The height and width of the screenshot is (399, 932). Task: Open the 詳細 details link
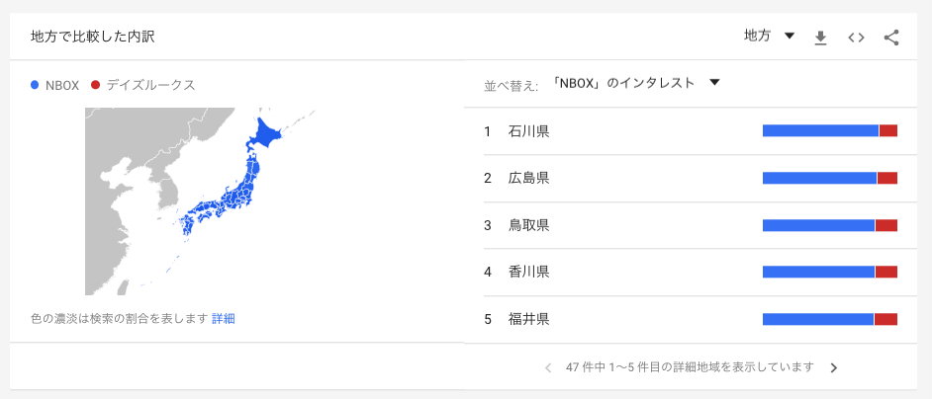[224, 319]
